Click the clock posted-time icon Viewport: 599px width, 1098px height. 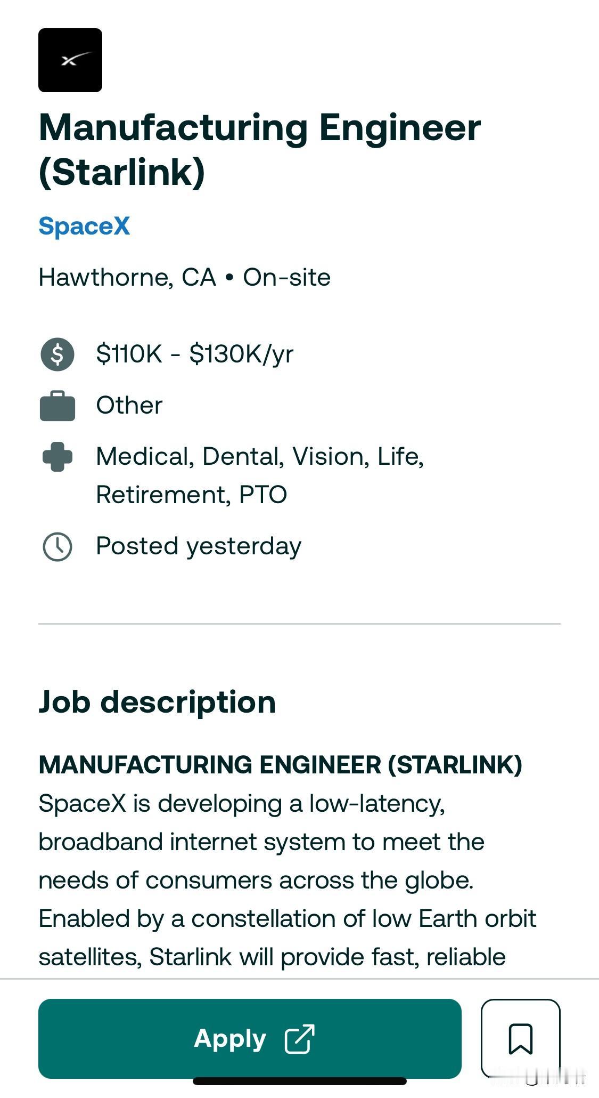pyautogui.click(x=58, y=547)
